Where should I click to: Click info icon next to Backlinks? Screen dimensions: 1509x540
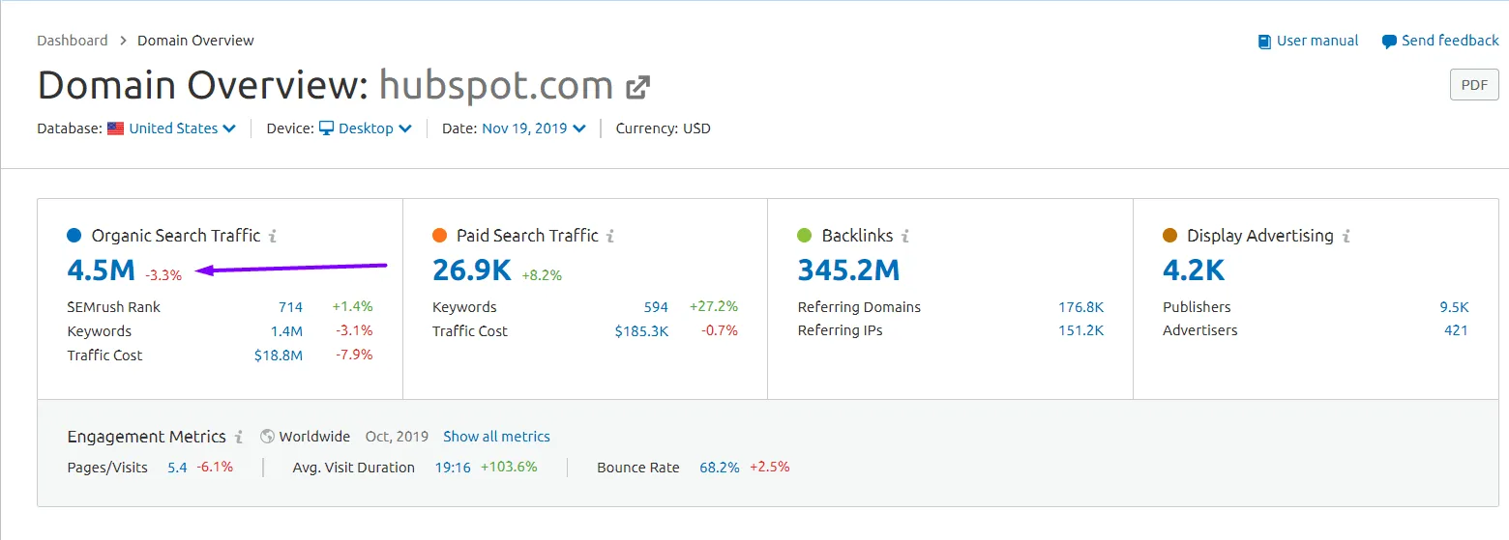click(x=904, y=236)
